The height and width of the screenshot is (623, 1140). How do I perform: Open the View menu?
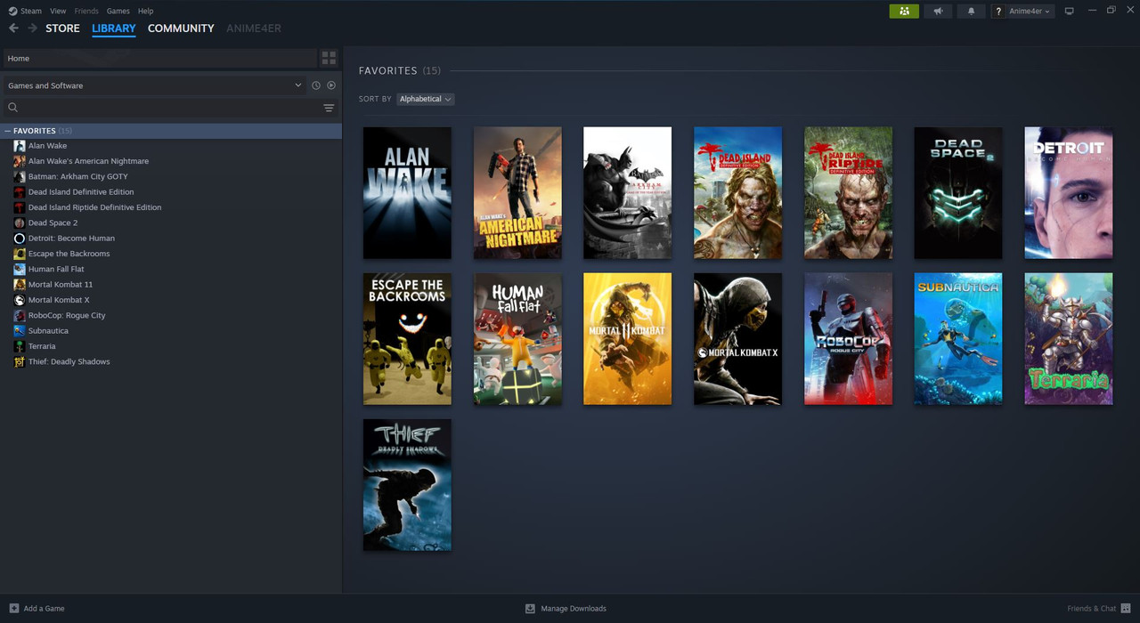click(58, 11)
